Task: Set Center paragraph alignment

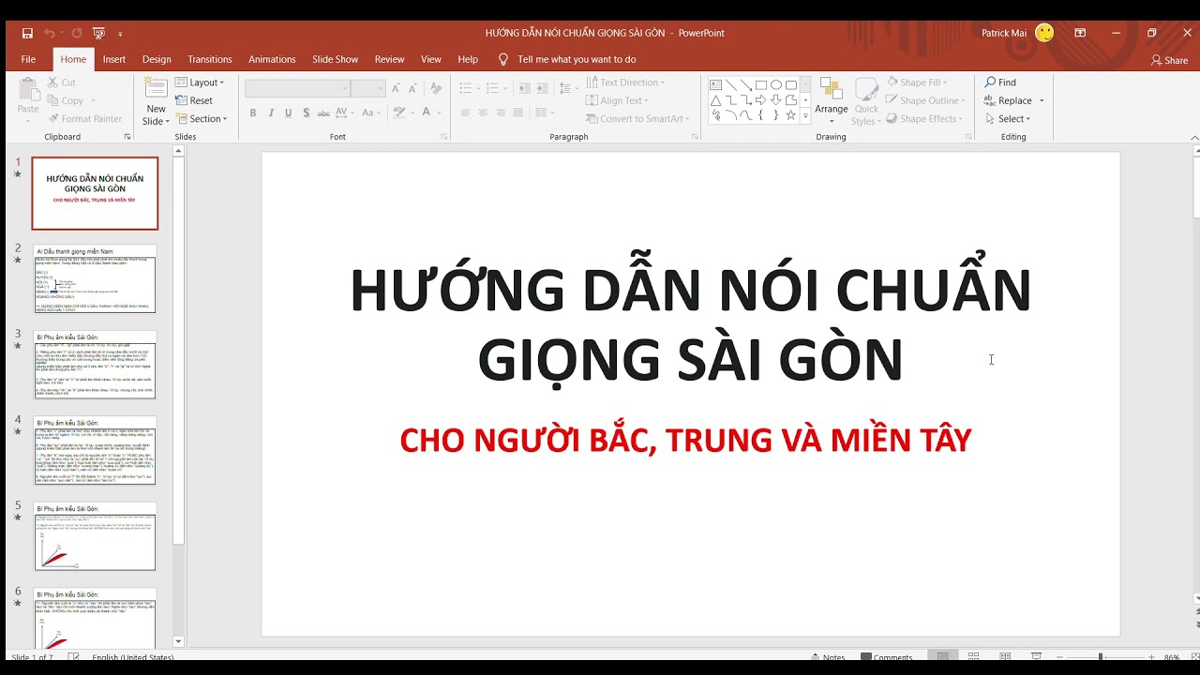Action: coord(483,112)
